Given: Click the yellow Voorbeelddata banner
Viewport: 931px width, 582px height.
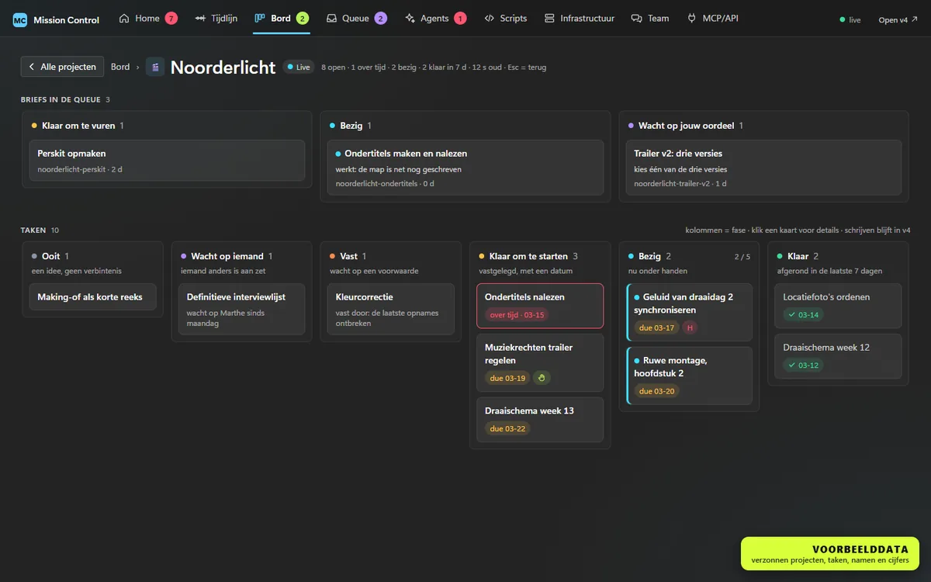Looking at the screenshot, I should click(830, 554).
